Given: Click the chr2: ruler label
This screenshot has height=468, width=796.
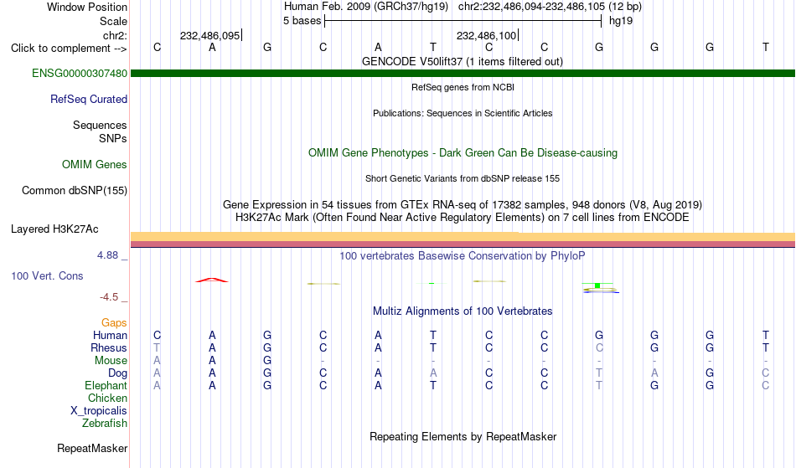Looking at the screenshot, I should [116, 36].
